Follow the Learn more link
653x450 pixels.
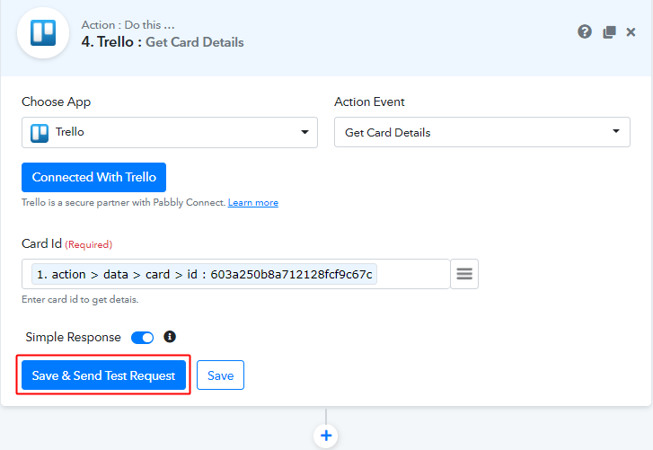point(252,203)
